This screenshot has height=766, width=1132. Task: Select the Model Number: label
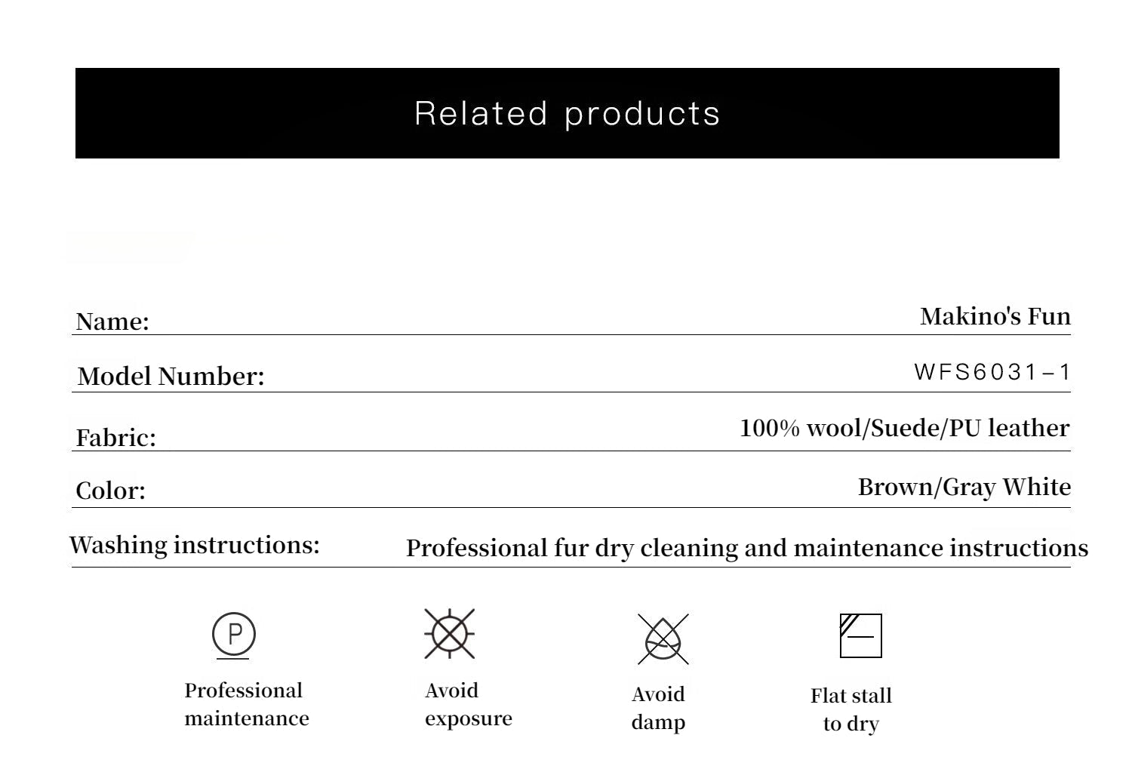point(171,376)
